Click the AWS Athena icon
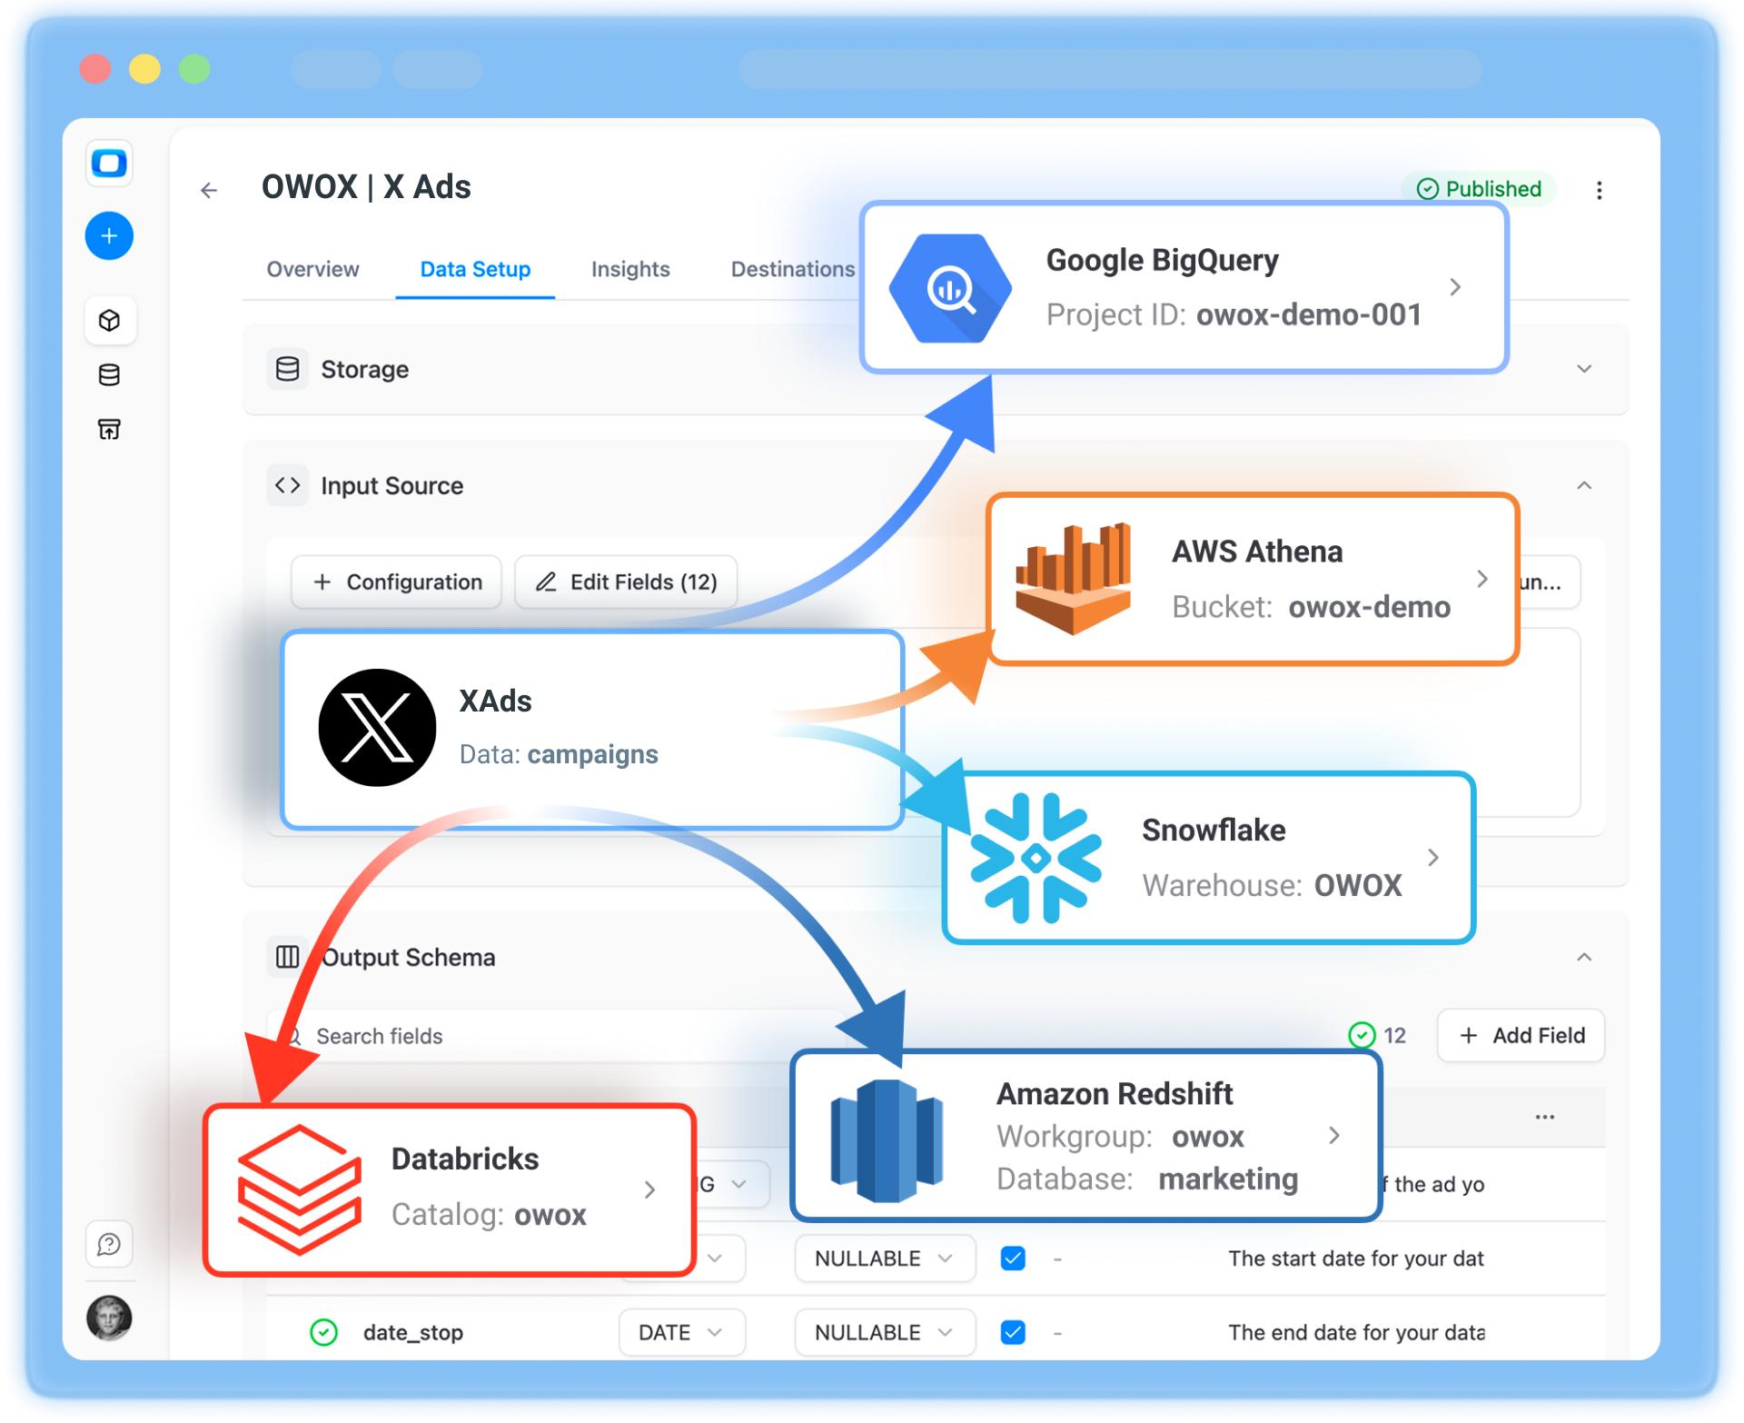The height and width of the screenshot is (1423, 1744). pos(1075,579)
